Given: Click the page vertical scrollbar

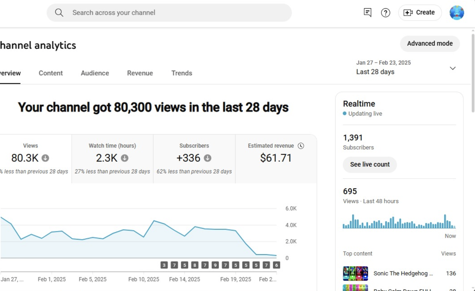Looking at the screenshot, I should [x=473, y=73].
